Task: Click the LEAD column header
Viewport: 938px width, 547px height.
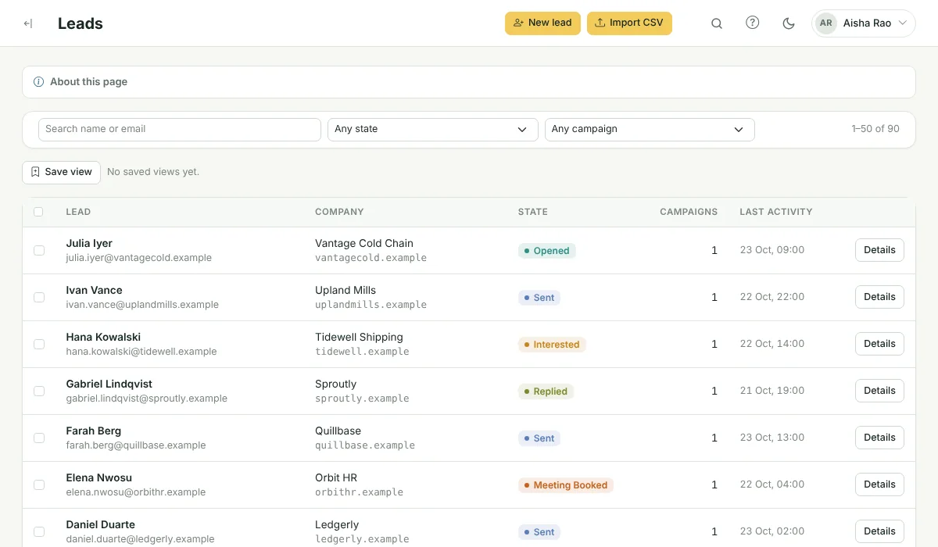Action: (x=78, y=212)
